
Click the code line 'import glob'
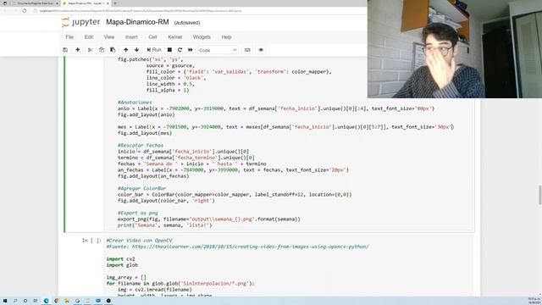pyautogui.click(x=122, y=265)
